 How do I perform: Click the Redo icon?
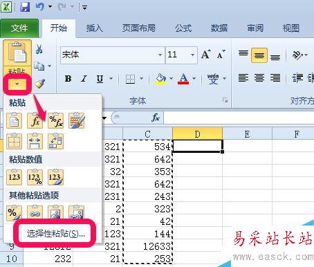pos(62,7)
